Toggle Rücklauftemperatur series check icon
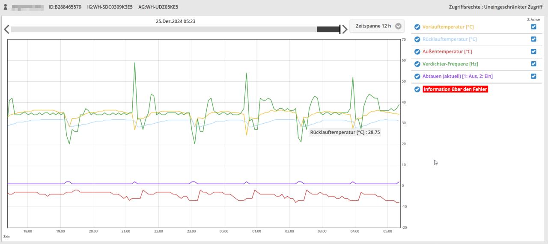This screenshot has height=244, width=548. tap(417, 39)
